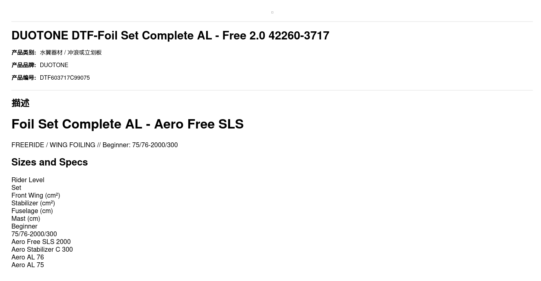Click the FREERIDE / WING FOILING line
The width and height of the screenshot is (541, 281).
95,145
